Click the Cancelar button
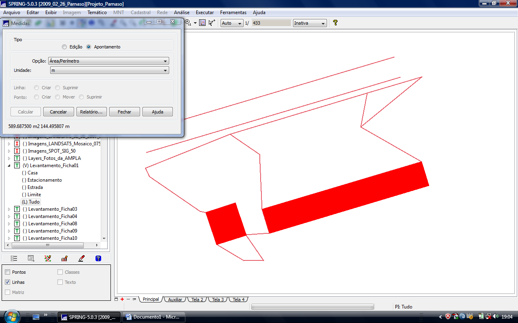518x323 pixels. (58, 112)
